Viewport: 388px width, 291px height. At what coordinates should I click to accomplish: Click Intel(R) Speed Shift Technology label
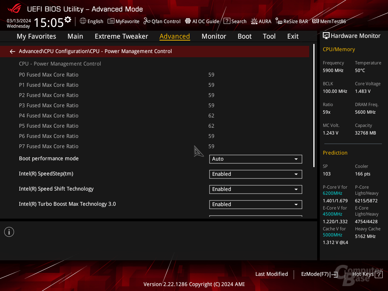pos(56,189)
